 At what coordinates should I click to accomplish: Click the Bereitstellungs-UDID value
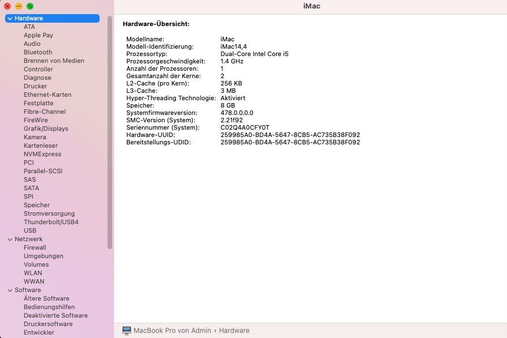(290, 142)
